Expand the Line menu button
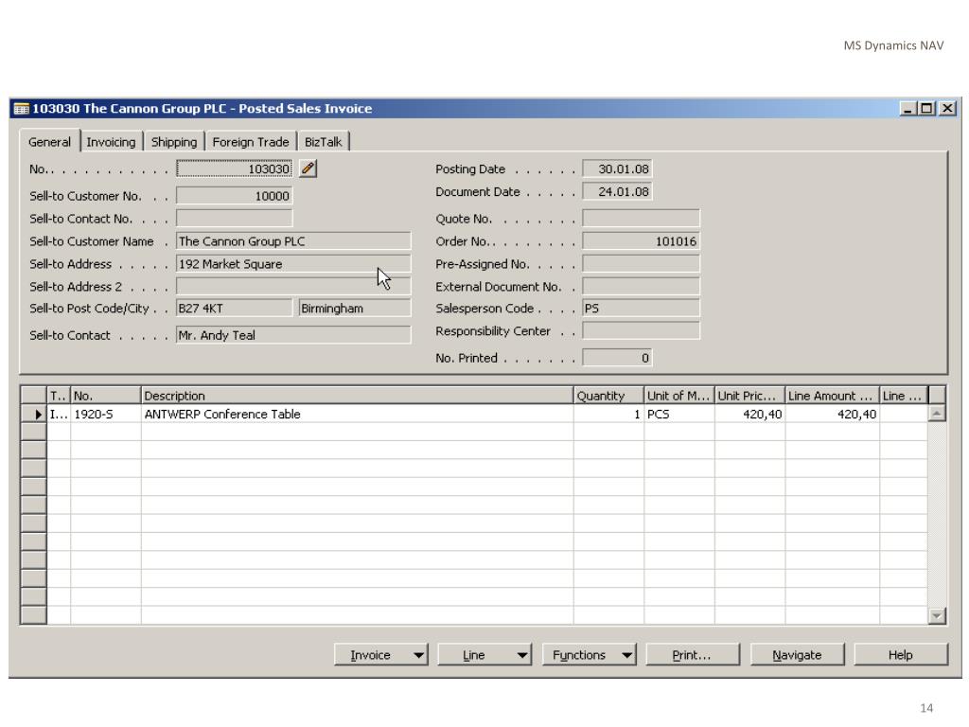Screen dimensions: 969x727 point(484,655)
